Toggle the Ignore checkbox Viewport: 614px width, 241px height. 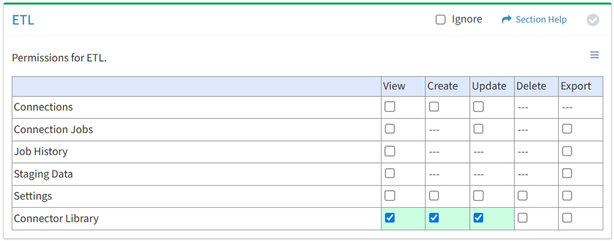pos(441,20)
